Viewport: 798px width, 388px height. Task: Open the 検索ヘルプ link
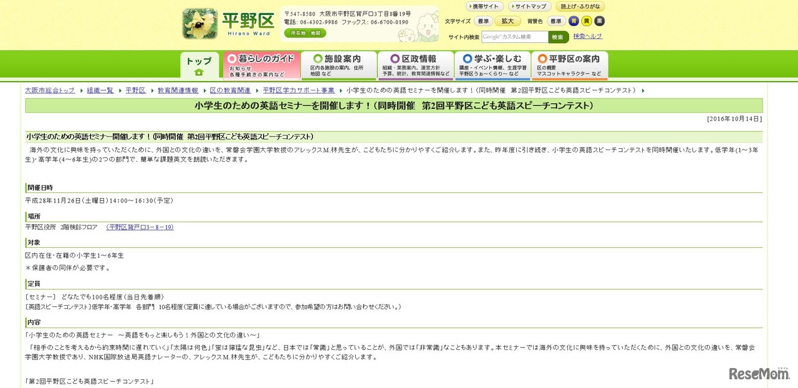click(587, 36)
